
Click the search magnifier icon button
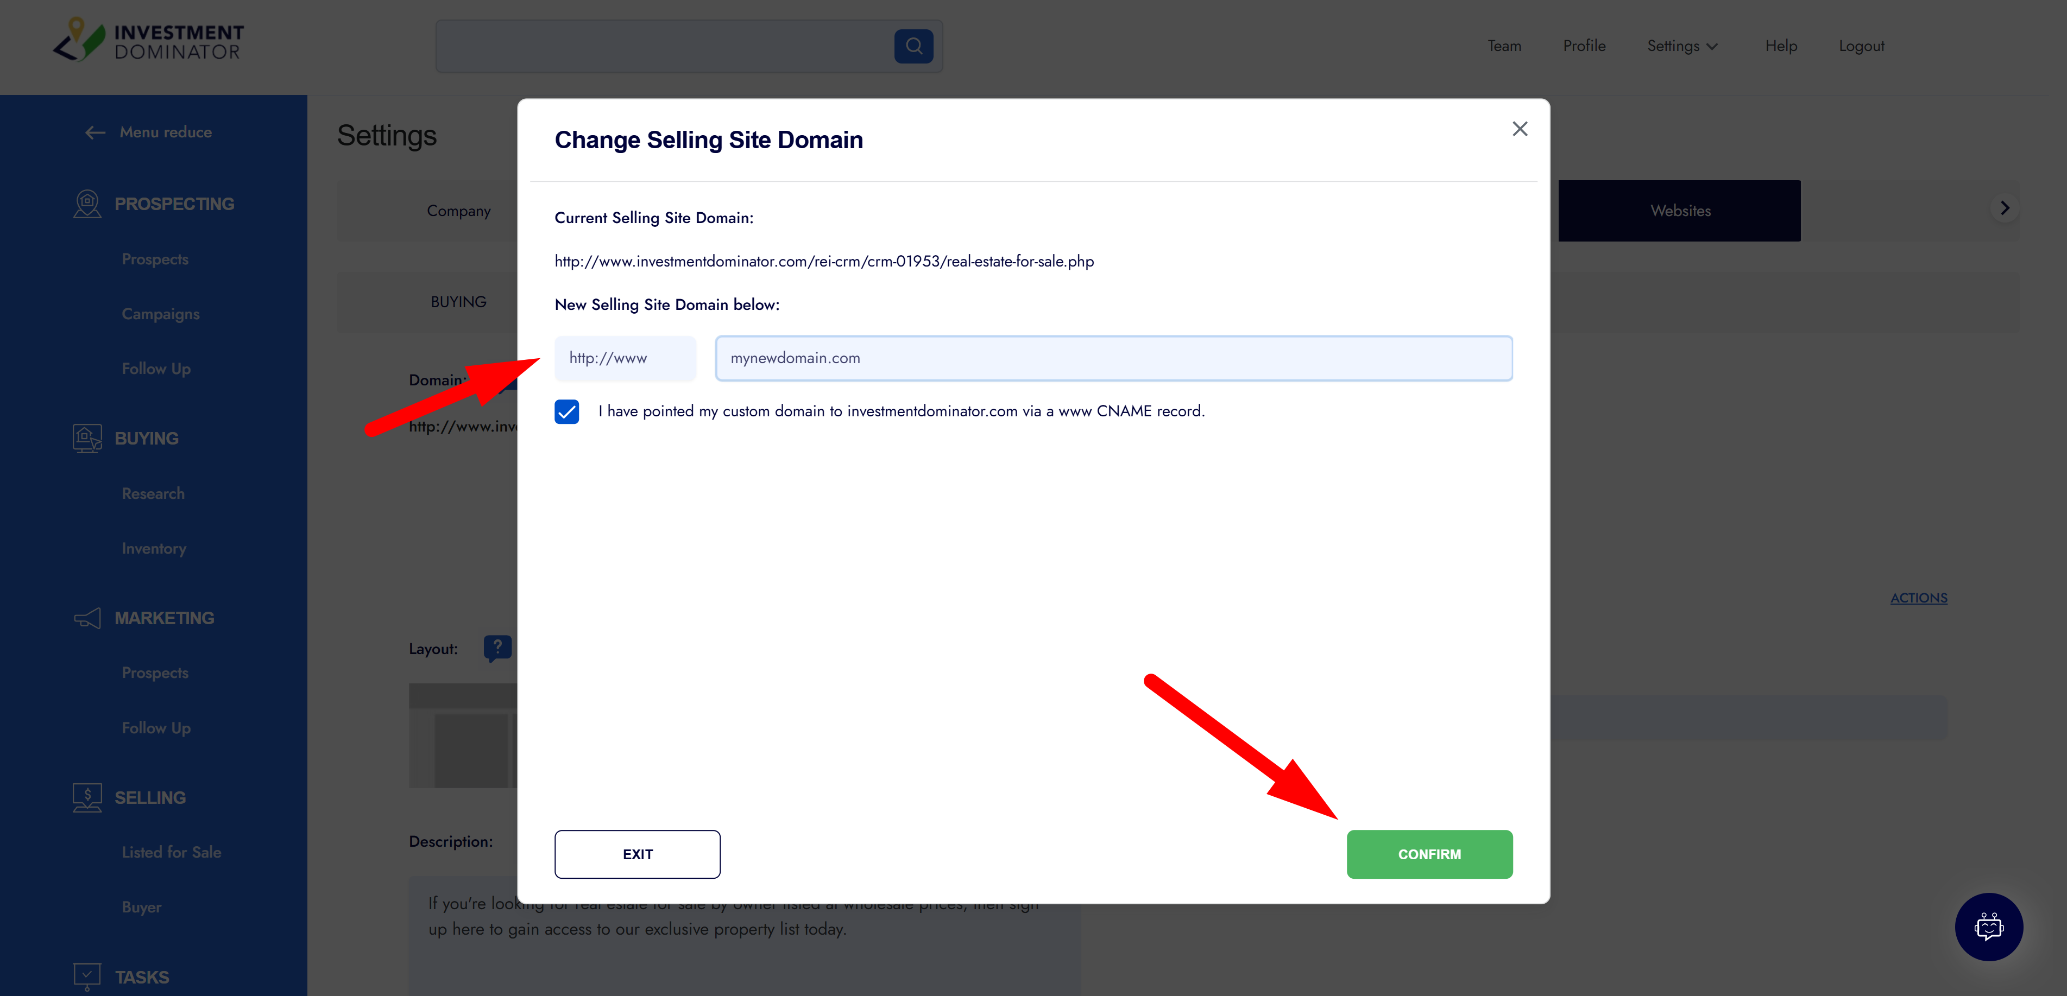point(913,47)
